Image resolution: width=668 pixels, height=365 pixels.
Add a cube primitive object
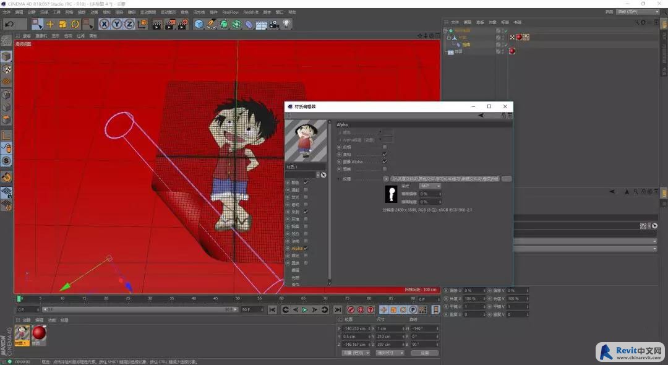coord(199,24)
